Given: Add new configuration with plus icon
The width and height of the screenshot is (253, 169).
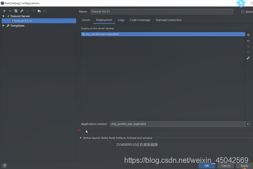Looking at the screenshot, I should pos(5,11).
